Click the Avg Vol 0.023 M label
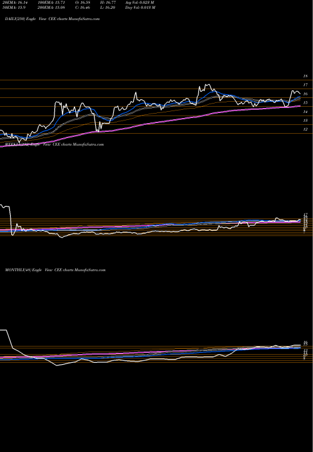Viewport: 313px width, 452px height. [x=140, y=2]
